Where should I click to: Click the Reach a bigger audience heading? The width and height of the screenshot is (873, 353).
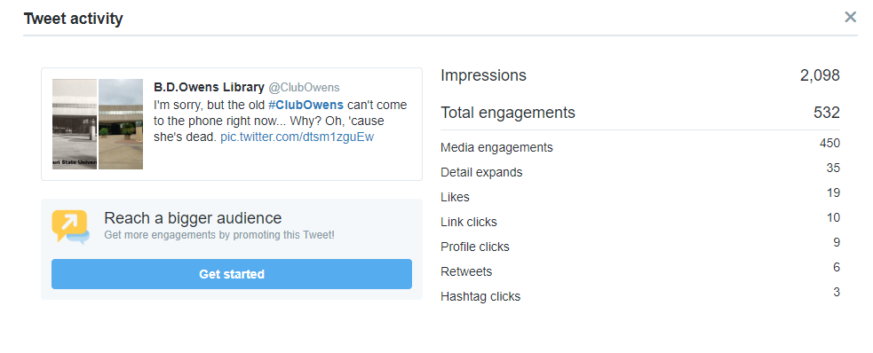(193, 218)
